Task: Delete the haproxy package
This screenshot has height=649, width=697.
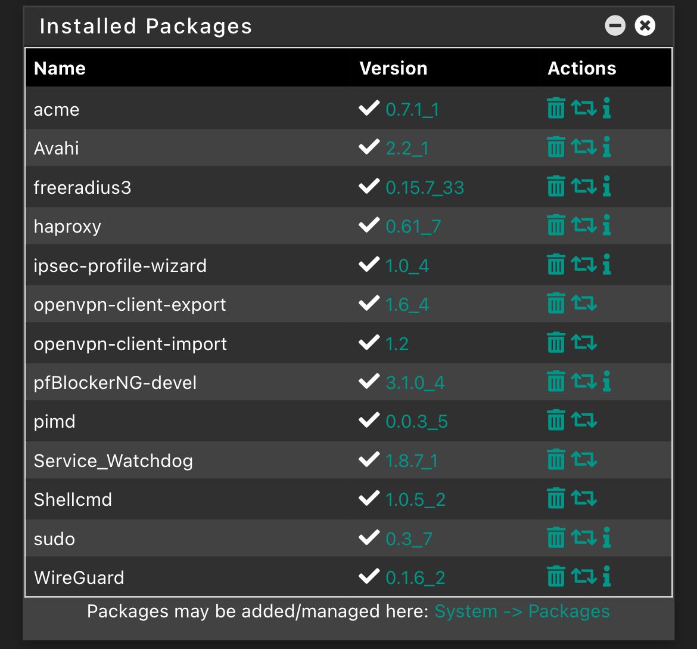Action: [x=556, y=225]
